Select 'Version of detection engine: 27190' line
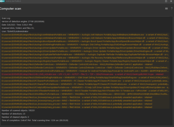 [x=23, y=22]
